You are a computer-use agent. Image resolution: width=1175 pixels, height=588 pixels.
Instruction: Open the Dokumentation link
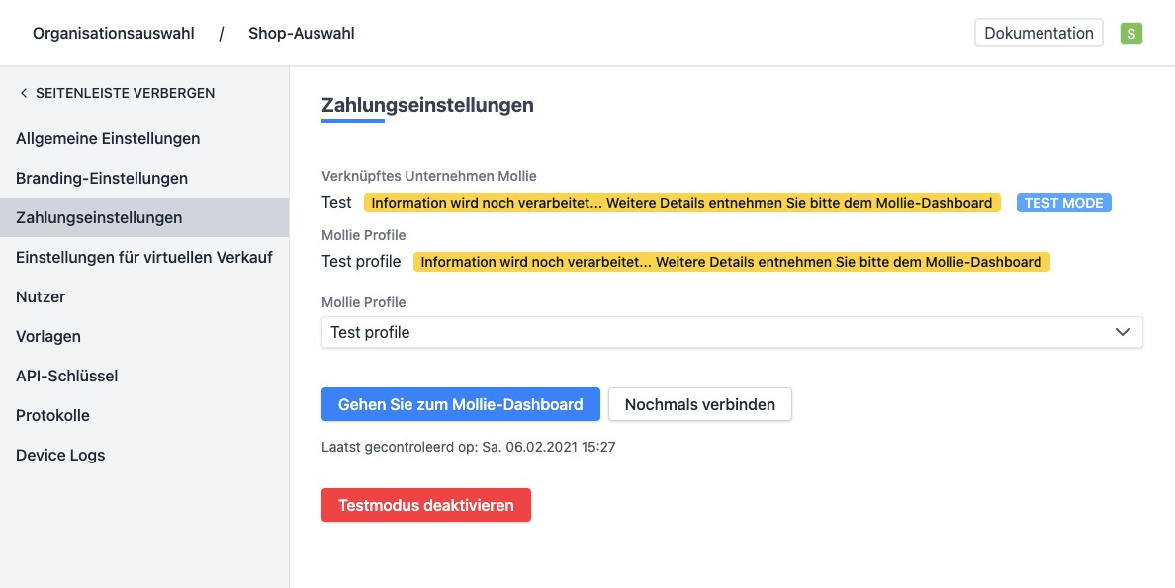tap(1039, 33)
